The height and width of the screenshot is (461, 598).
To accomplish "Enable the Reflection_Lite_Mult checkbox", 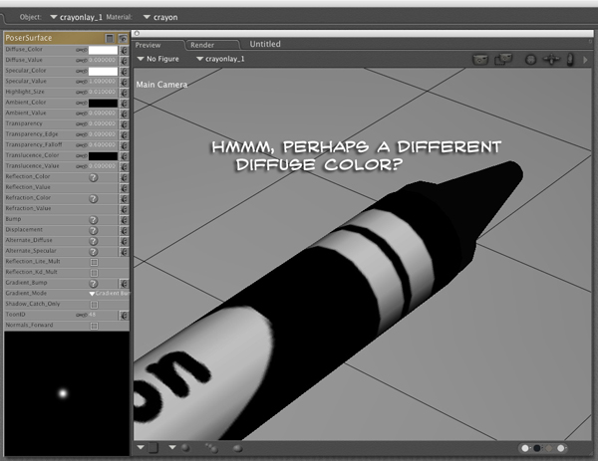I will [x=94, y=262].
